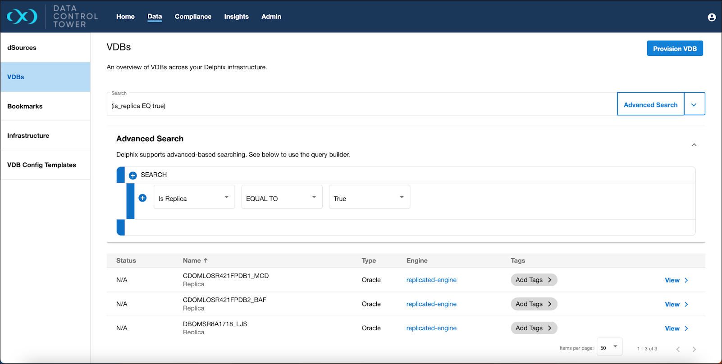Go to previous page of results
The height and width of the screenshot is (364, 722).
coord(678,349)
